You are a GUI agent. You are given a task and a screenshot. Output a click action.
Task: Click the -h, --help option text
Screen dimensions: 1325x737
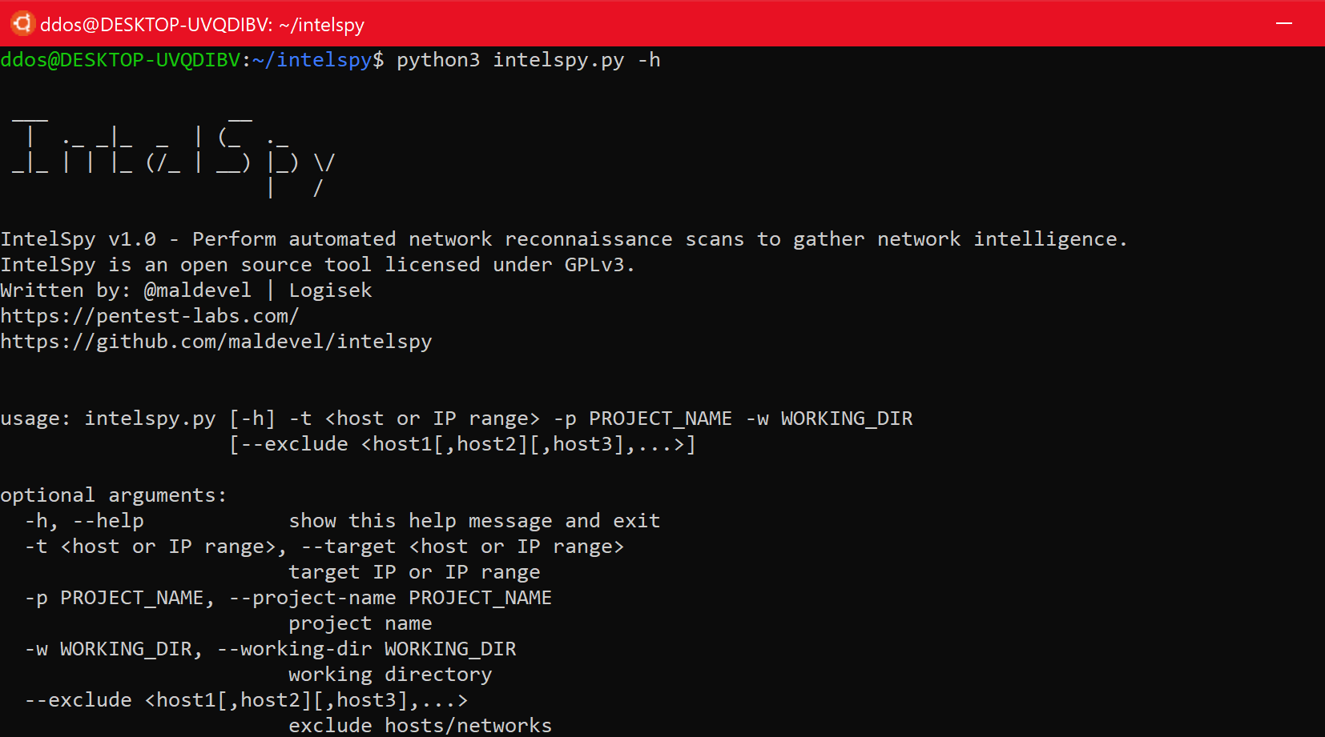click(x=84, y=521)
